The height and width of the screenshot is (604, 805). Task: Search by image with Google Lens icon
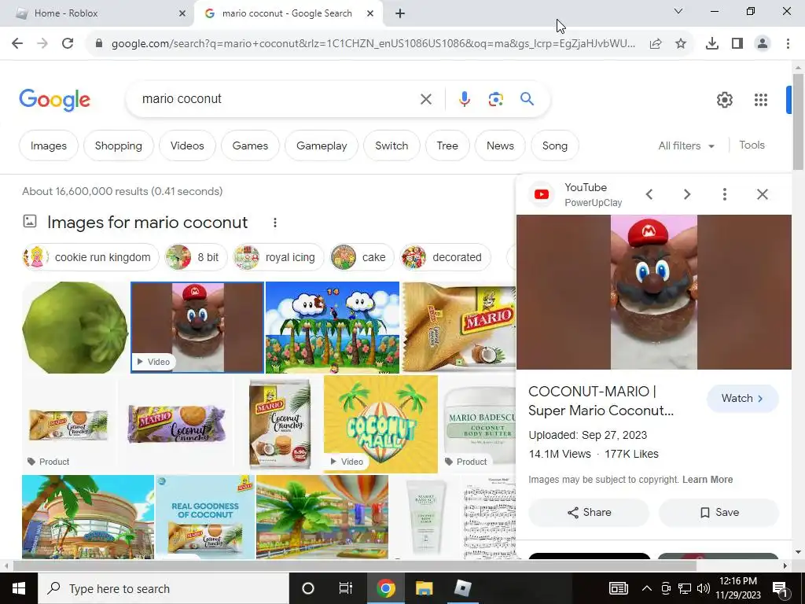click(x=495, y=99)
